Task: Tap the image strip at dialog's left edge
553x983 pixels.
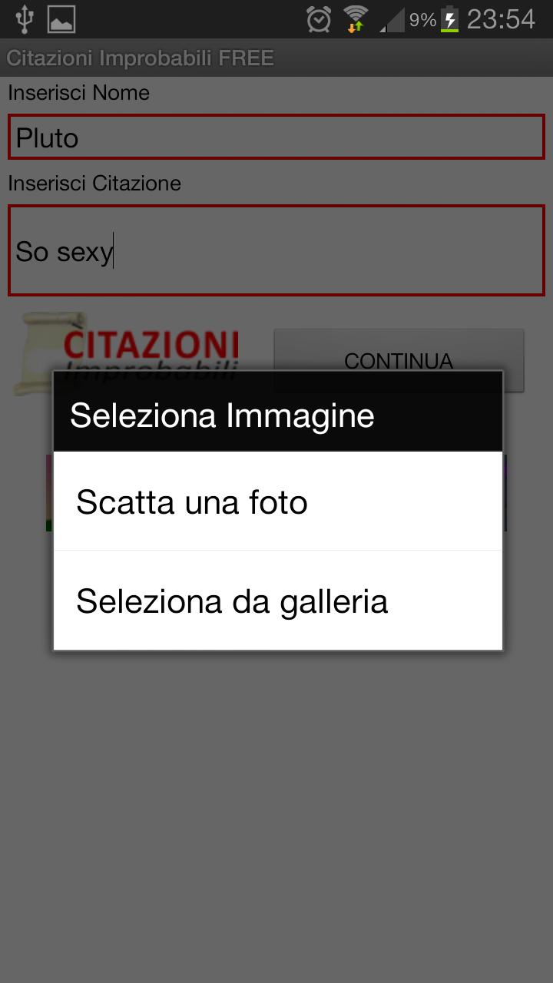Action: tap(49, 492)
